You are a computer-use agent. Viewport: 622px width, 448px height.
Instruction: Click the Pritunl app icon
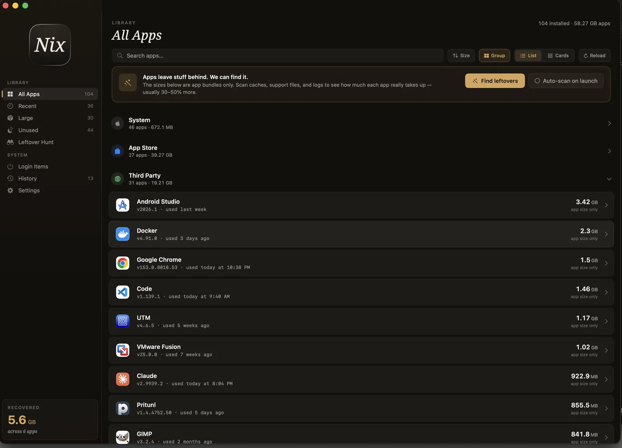(122, 408)
